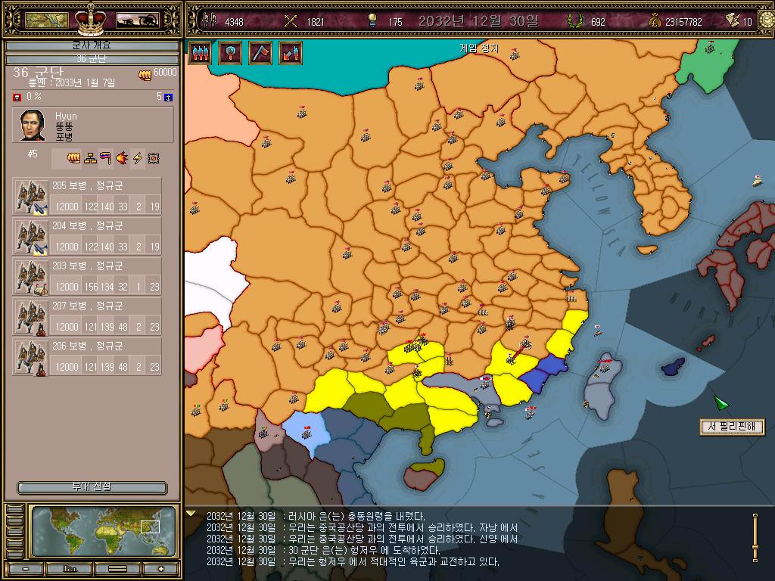Click the fist strength icon beside 60000
Screen dimensions: 775x581
pos(145,75)
